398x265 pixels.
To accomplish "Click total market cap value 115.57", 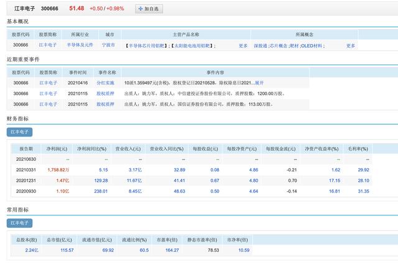I will (x=67, y=250).
